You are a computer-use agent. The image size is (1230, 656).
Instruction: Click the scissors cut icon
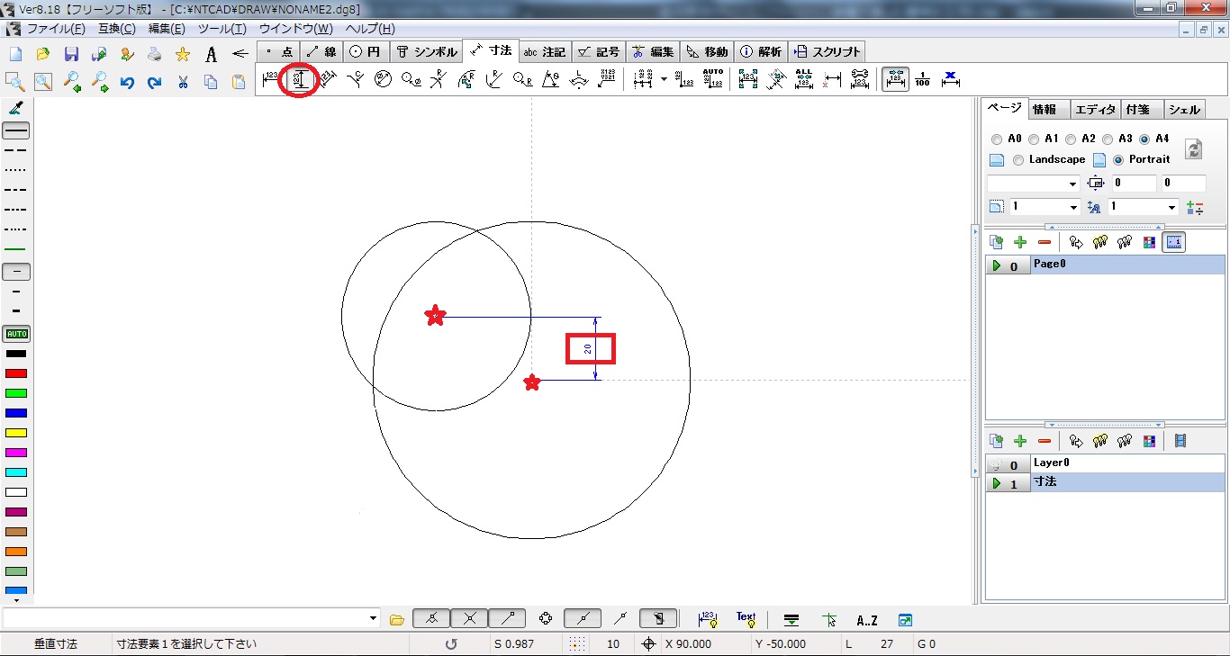(x=183, y=83)
